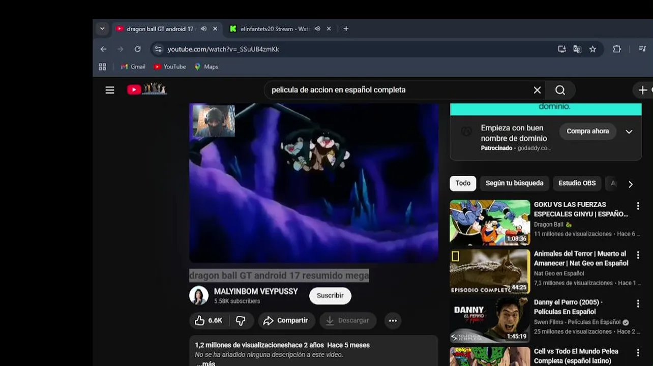
Task: Select the Según tu búsqueda chip
Action: click(x=514, y=183)
